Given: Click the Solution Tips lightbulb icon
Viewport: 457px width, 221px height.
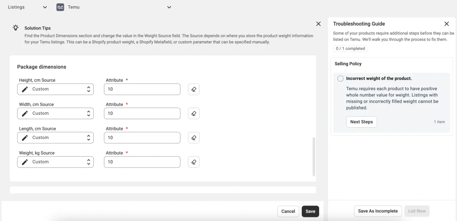Looking at the screenshot, I should click(x=16, y=28).
